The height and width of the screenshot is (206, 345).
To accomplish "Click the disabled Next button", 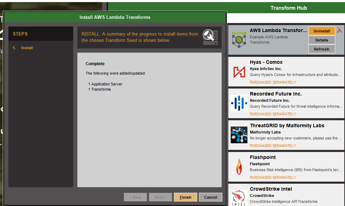I will point(160,197).
